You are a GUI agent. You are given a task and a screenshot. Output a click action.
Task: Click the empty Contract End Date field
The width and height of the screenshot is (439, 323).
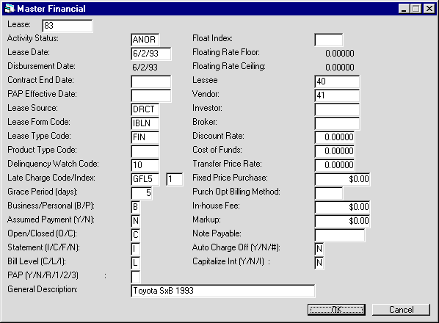pyautogui.click(x=151, y=81)
